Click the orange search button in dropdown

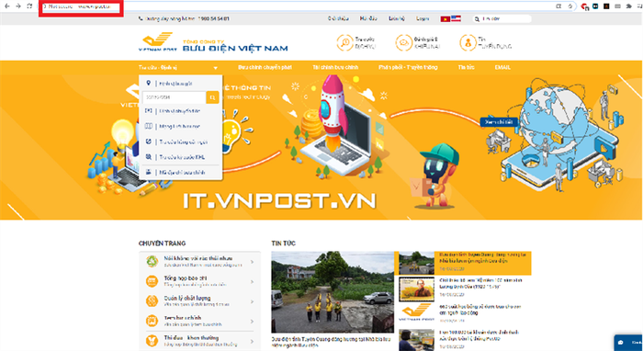(212, 97)
